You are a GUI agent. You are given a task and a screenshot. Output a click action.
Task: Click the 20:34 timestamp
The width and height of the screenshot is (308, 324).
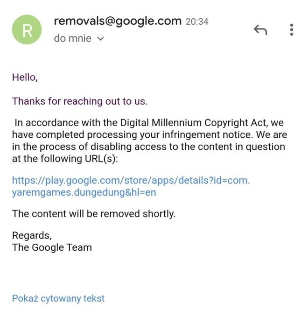[197, 21]
